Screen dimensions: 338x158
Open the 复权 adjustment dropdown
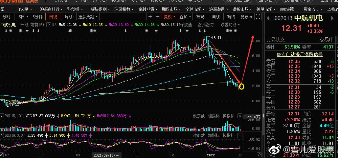pyautogui.click(x=170, y=17)
